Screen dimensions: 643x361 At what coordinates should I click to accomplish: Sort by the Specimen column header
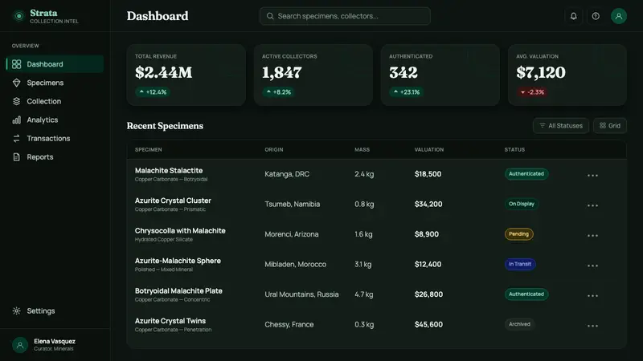point(149,150)
